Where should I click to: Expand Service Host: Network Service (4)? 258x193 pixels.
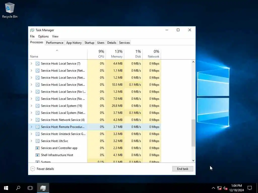31,120
